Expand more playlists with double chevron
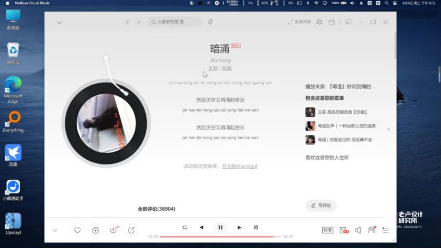The height and width of the screenshot is (248, 441). click(389, 129)
